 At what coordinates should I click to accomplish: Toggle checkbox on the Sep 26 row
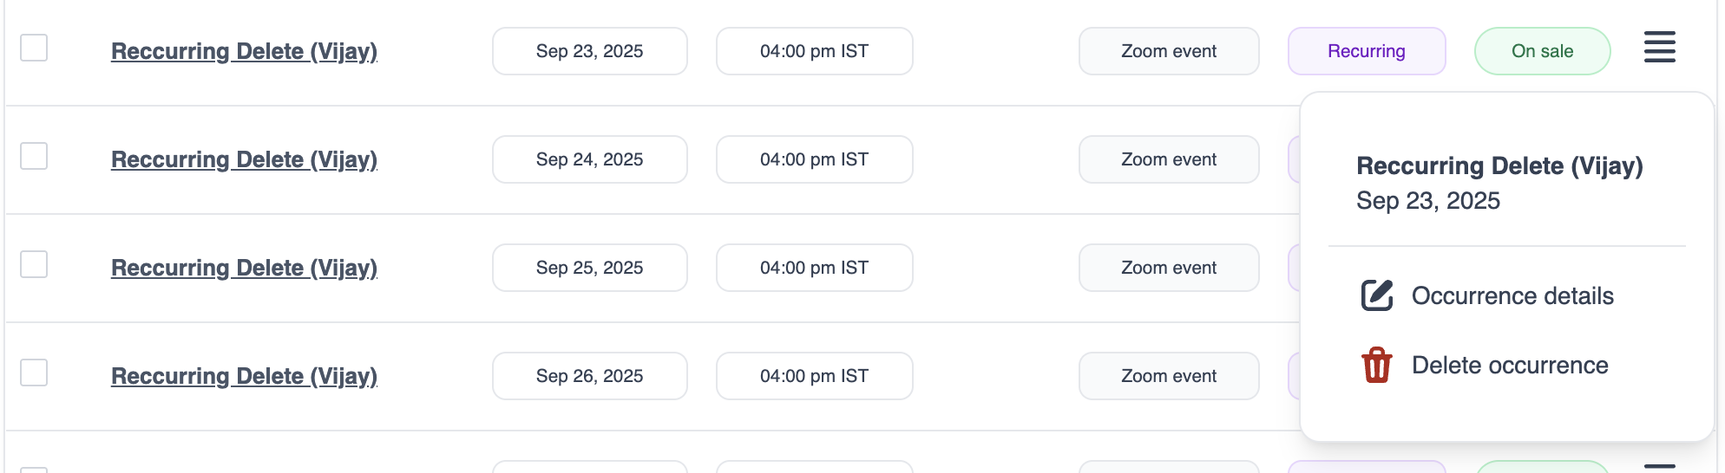34,373
